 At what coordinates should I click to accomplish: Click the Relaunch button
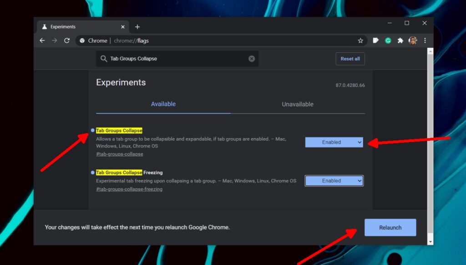tap(390, 227)
